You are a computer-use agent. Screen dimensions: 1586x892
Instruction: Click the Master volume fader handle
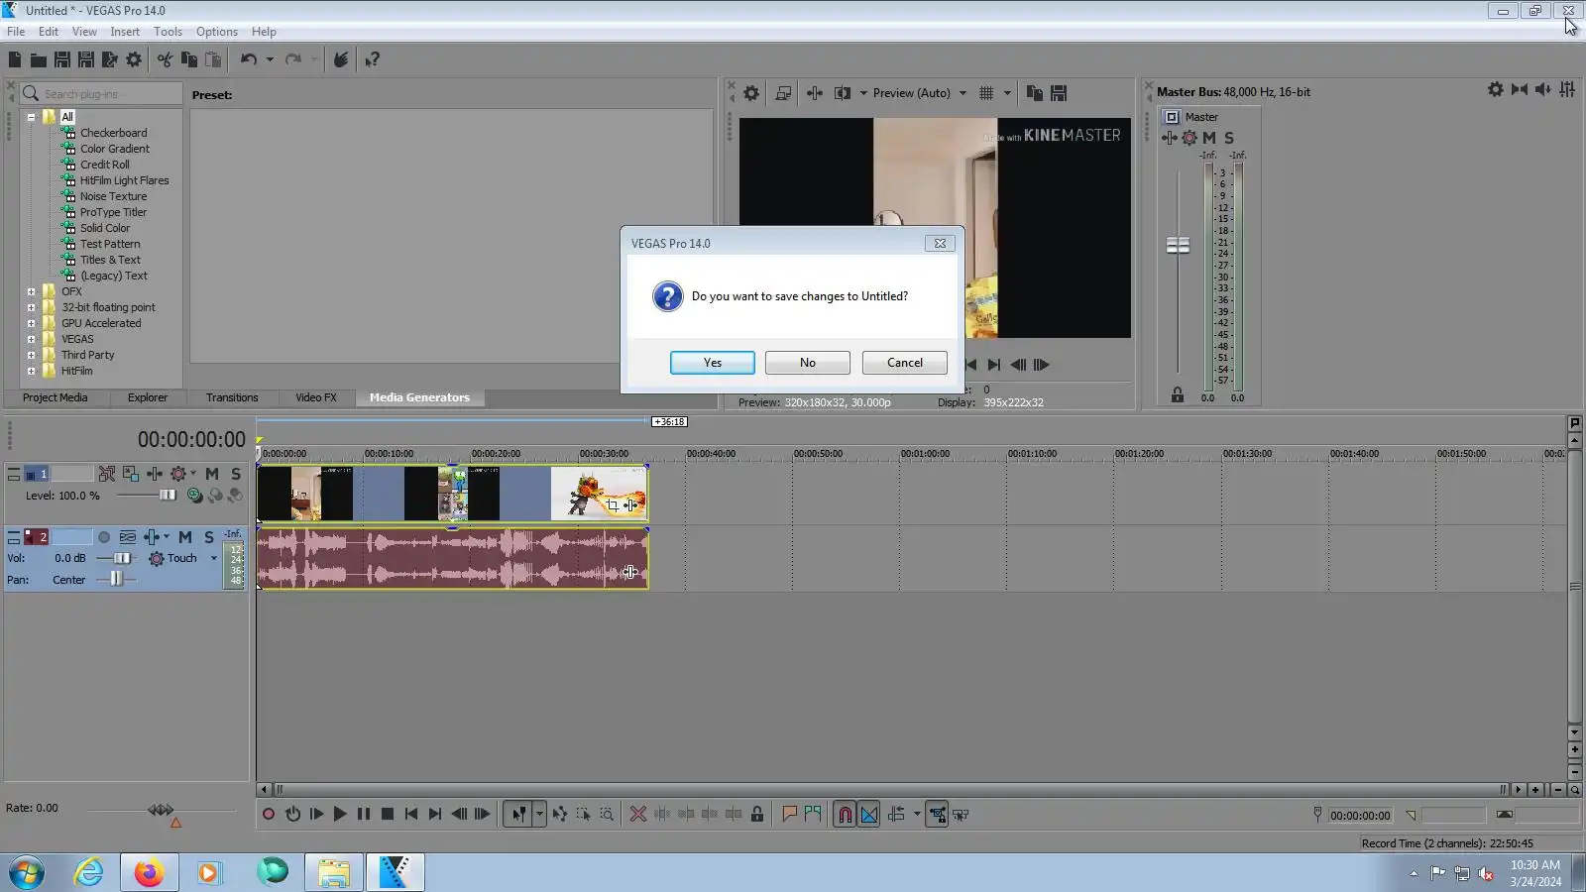tap(1178, 246)
